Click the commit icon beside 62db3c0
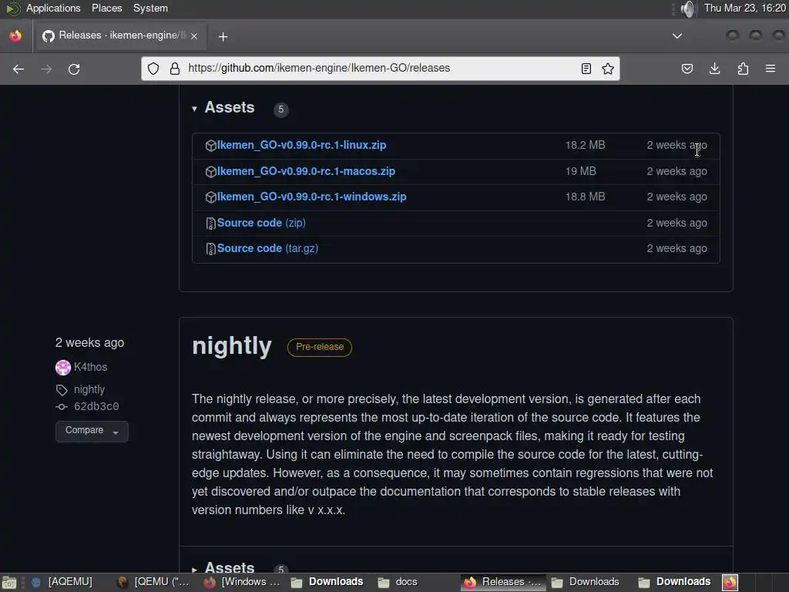 point(62,407)
